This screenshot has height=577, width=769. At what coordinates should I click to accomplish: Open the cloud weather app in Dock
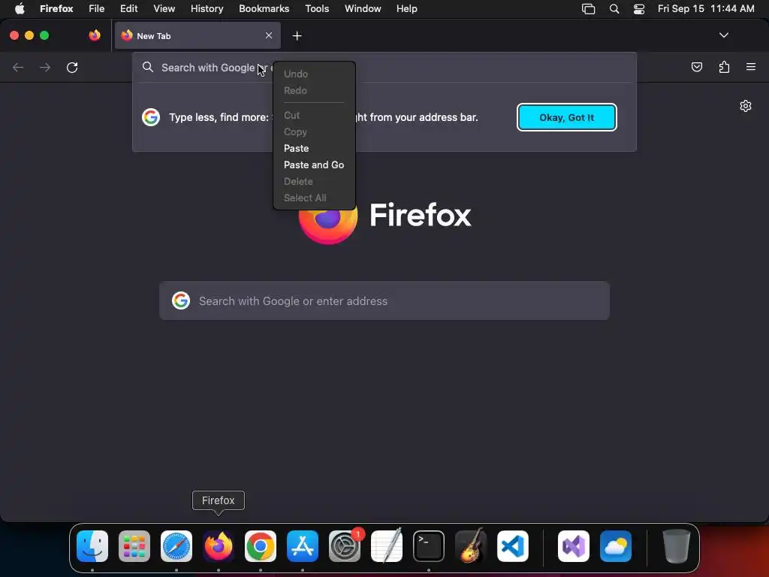[616, 546]
